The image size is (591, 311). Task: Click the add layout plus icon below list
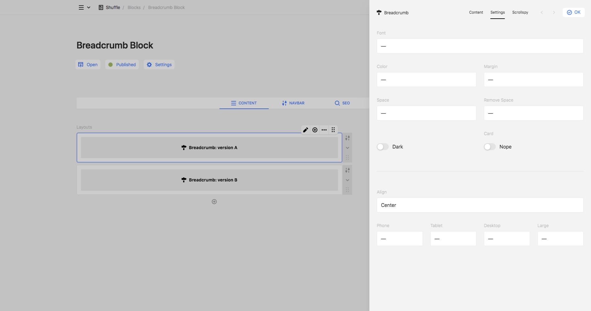tap(214, 202)
